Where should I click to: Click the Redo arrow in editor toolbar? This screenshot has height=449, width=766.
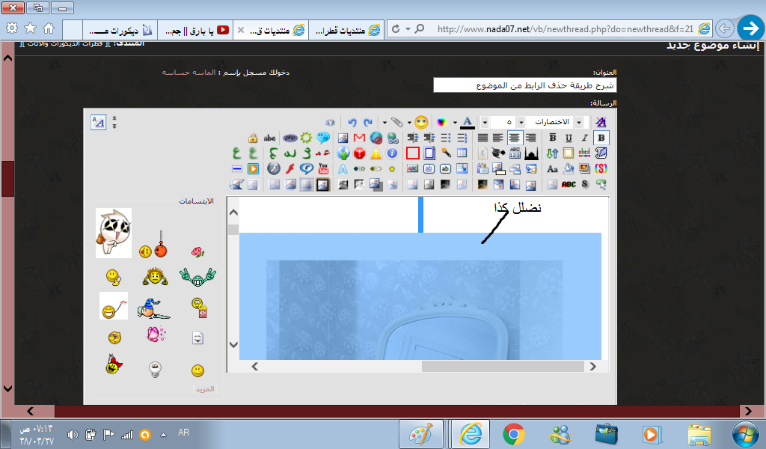click(x=367, y=122)
